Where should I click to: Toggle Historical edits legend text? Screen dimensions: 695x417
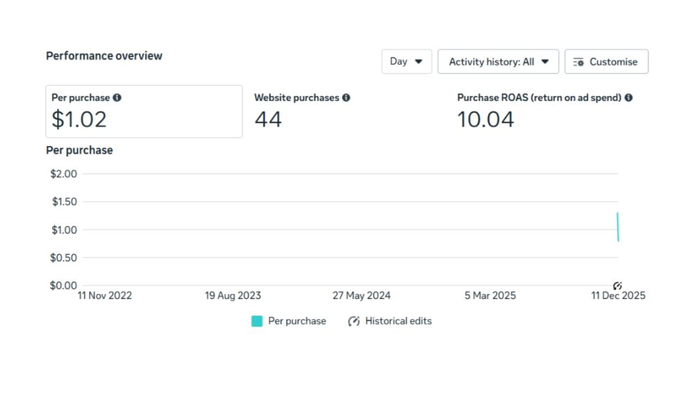398,321
